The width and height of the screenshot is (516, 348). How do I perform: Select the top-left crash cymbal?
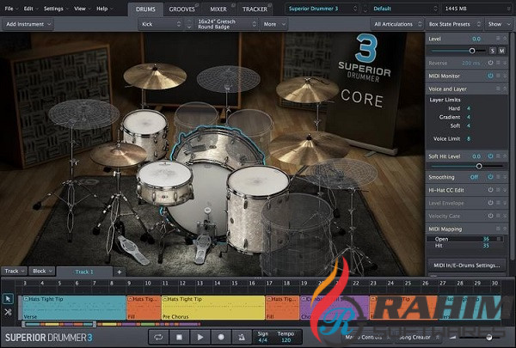(x=155, y=76)
